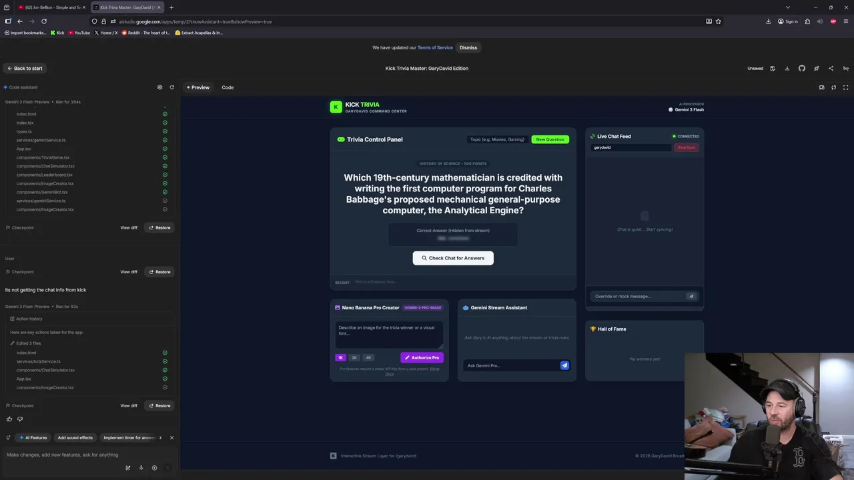The image size is (854, 480).
Task: Click the Override or mock message field
Action: 637,296
